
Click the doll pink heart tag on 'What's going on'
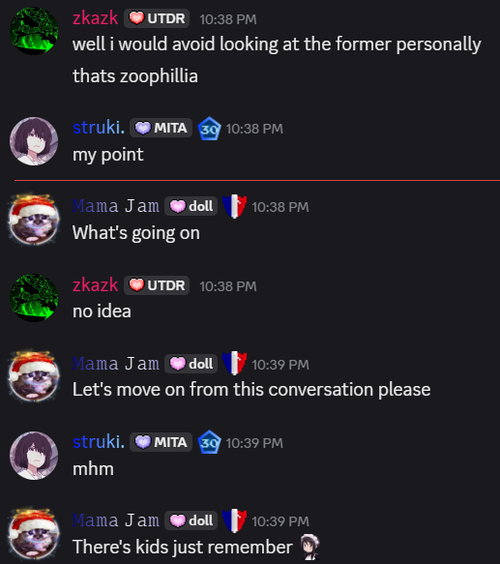(191, 206)
